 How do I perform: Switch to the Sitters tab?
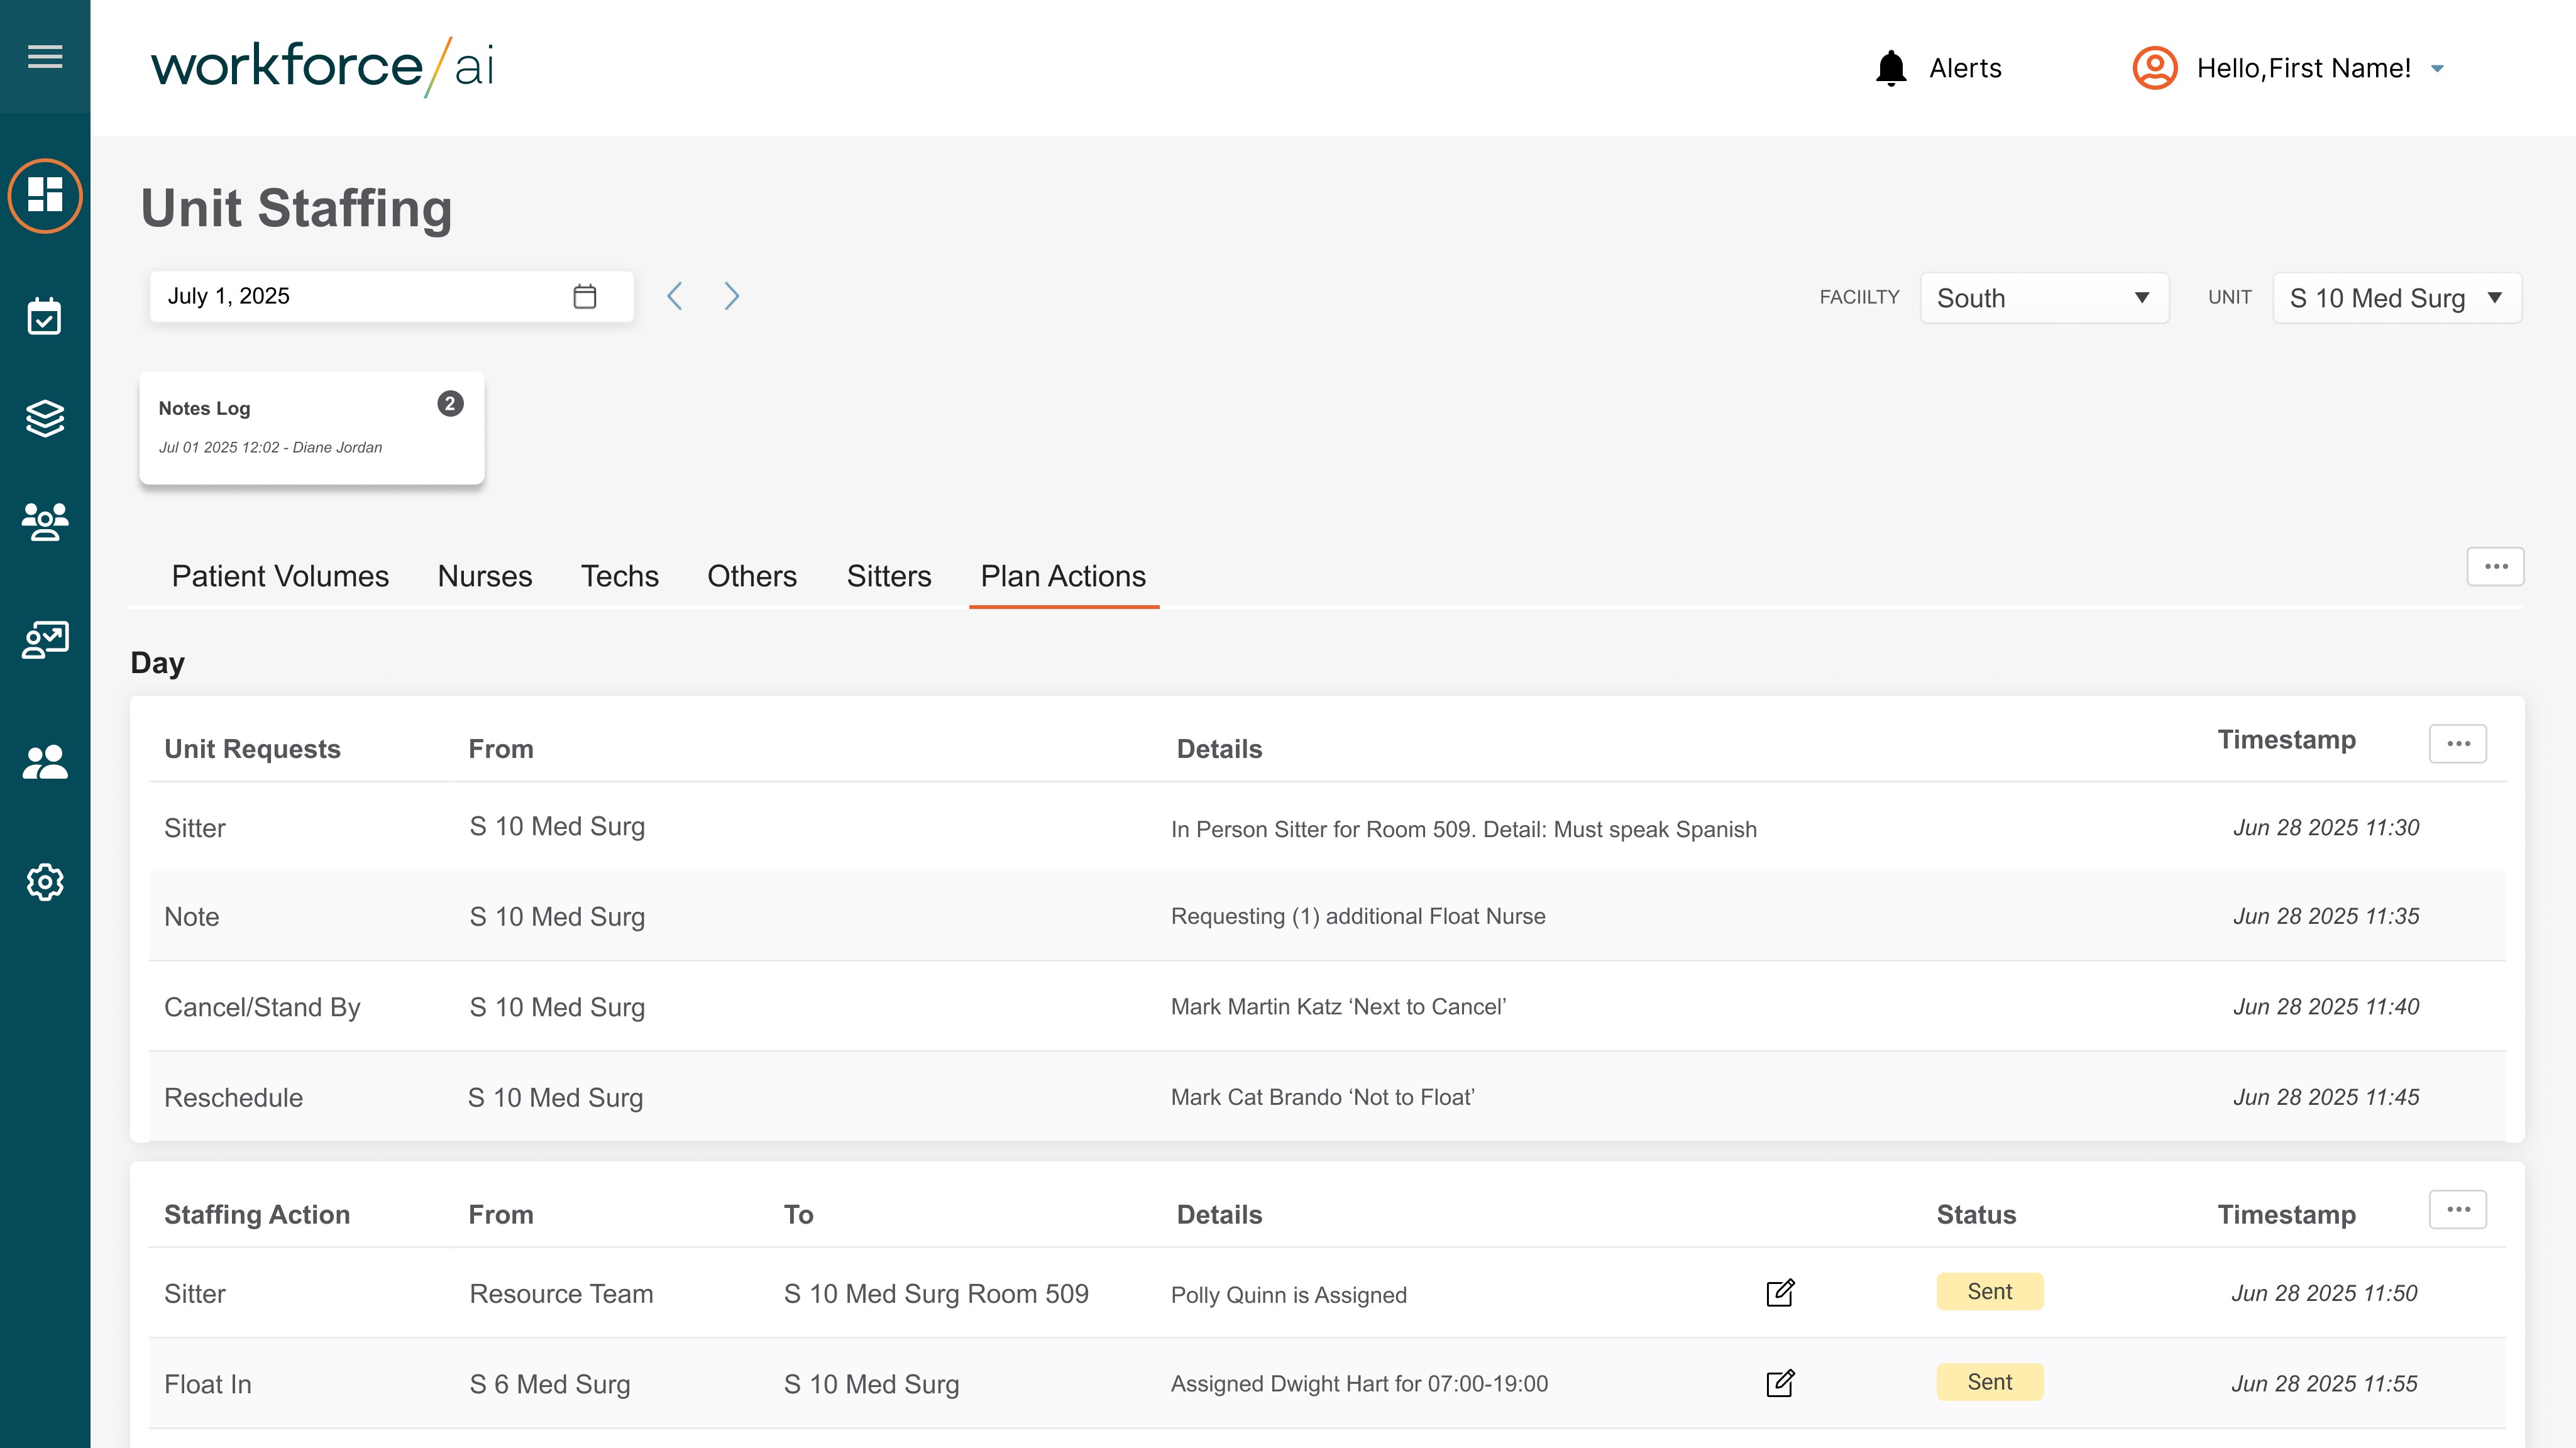pos(888,576)
